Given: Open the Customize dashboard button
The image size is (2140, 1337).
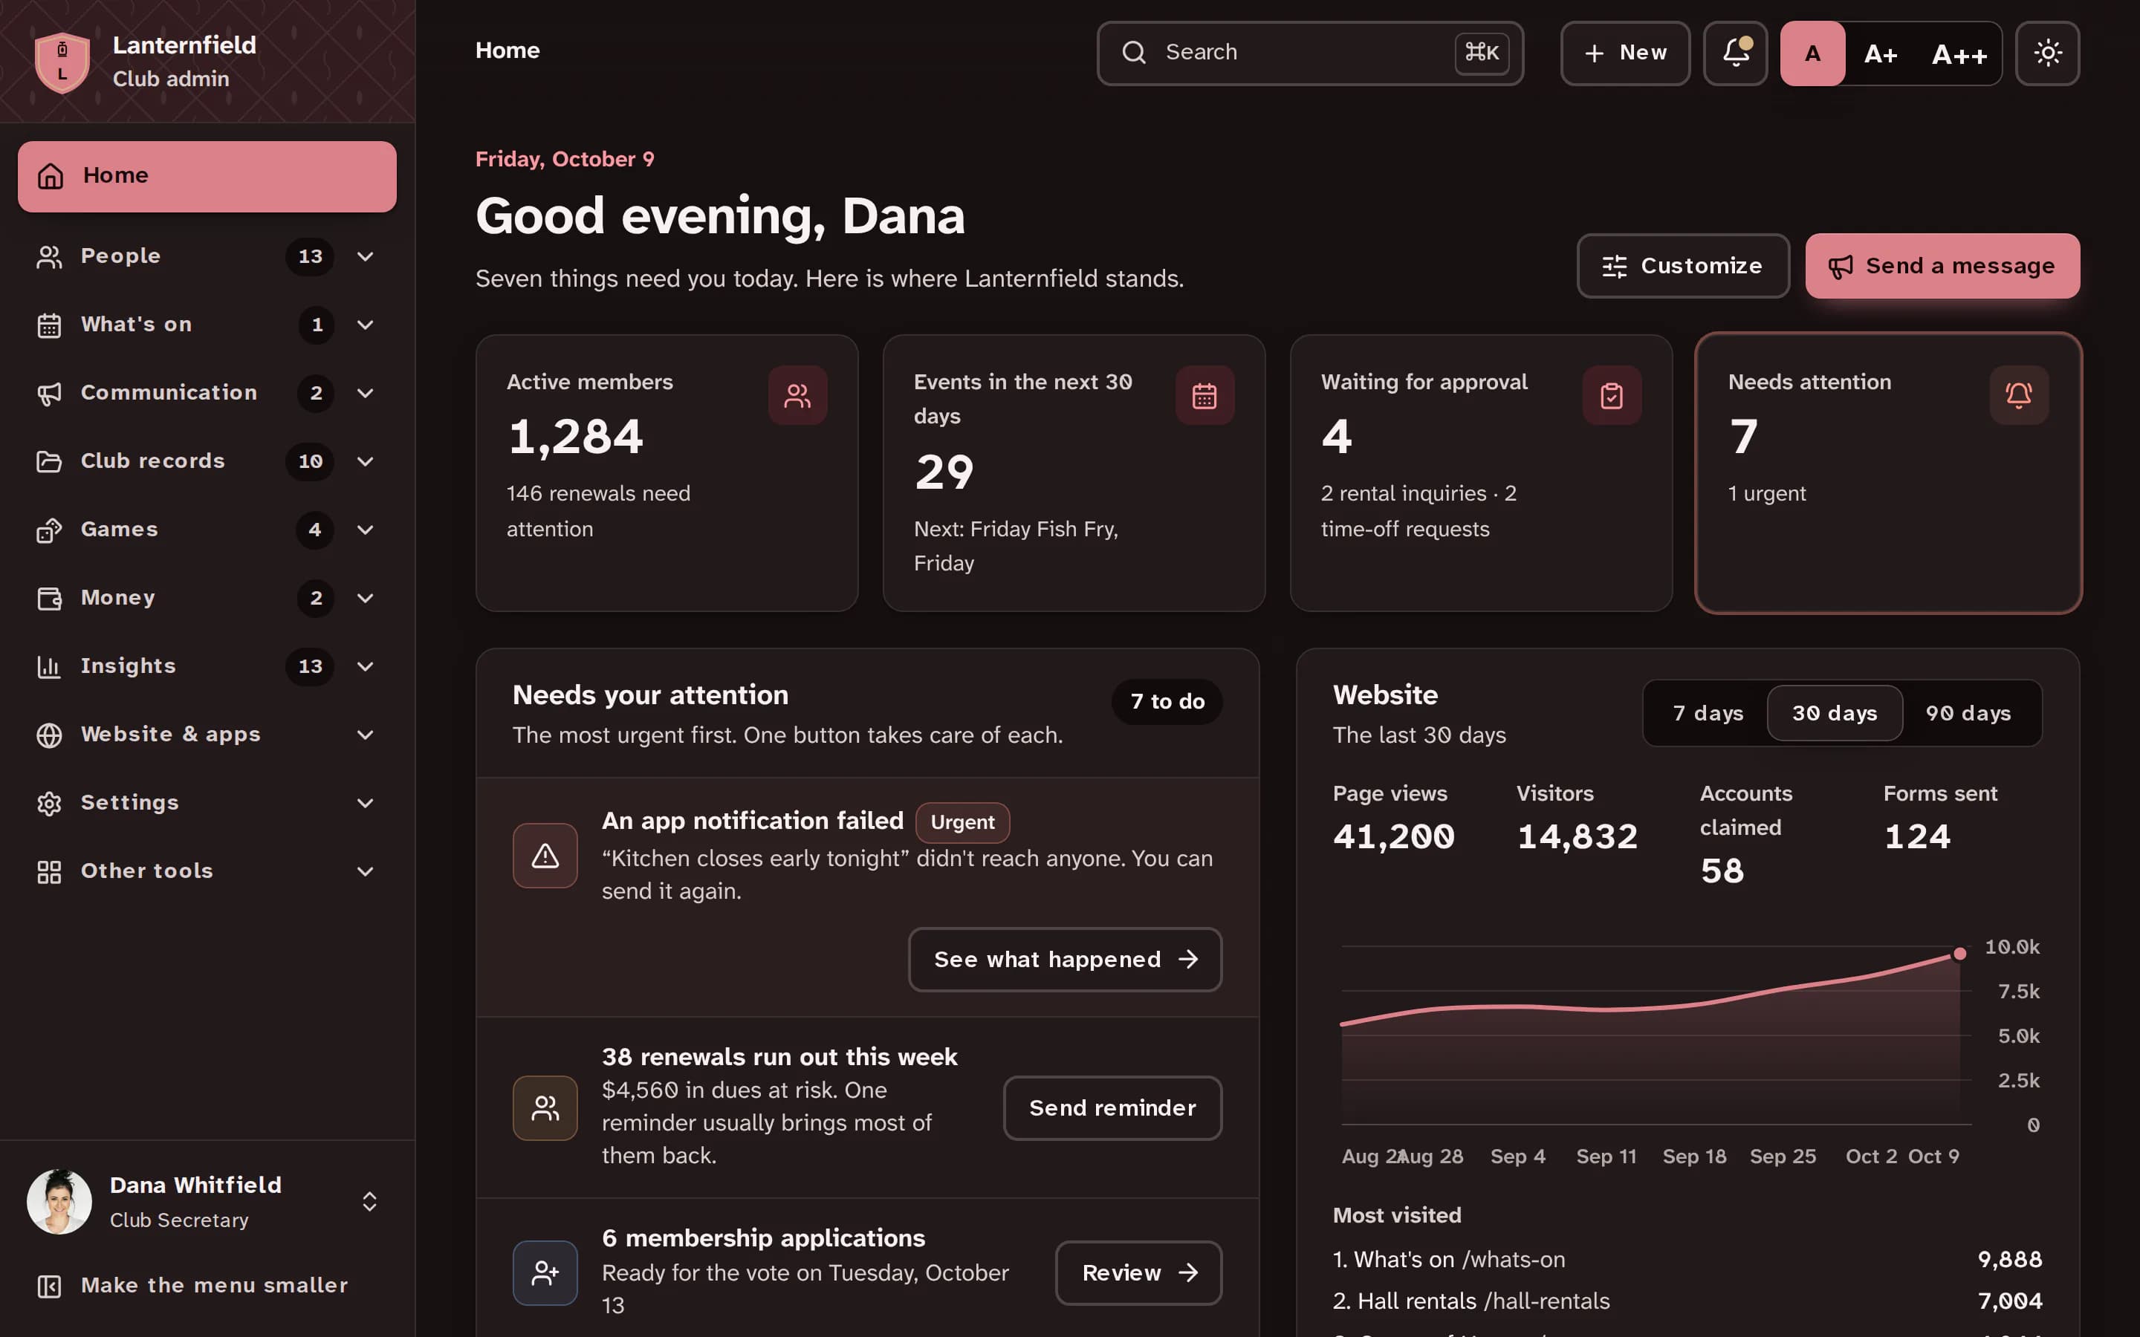Looking at the screenshot, I should pos(1683,266).
